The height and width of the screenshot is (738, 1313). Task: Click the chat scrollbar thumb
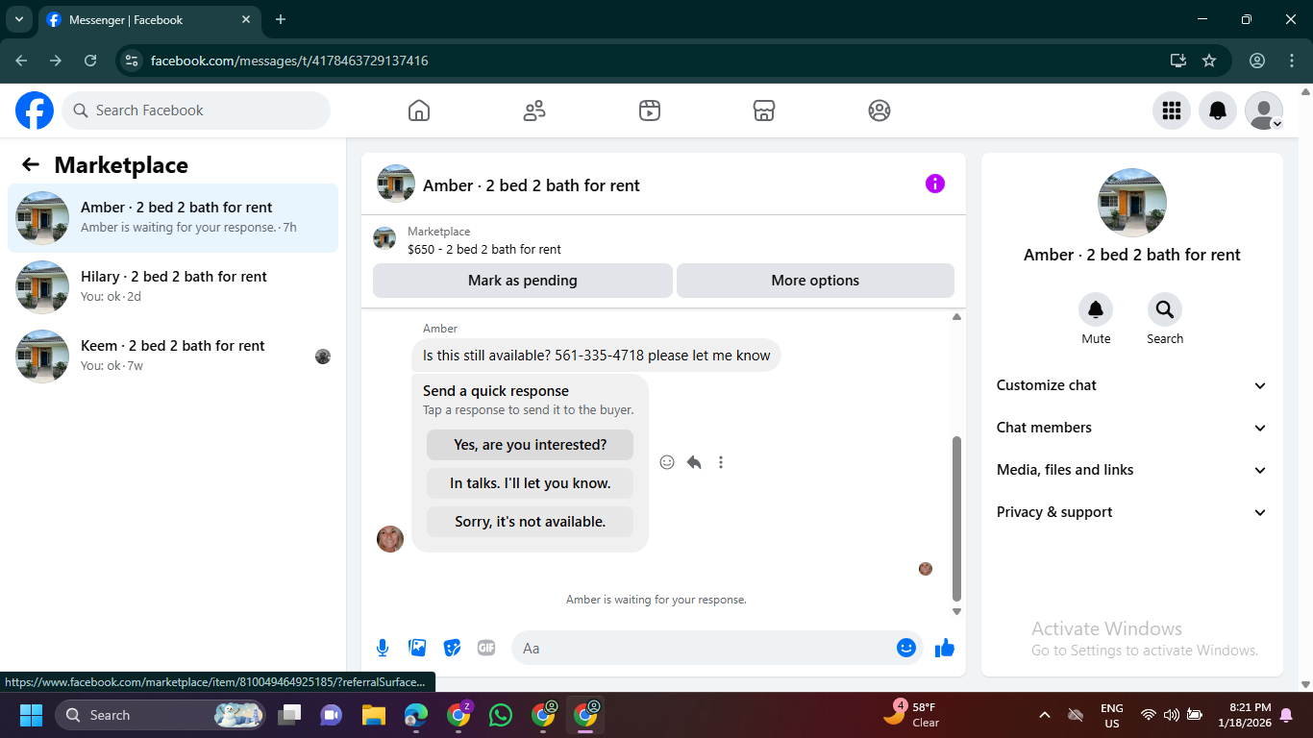click(956, 519)
